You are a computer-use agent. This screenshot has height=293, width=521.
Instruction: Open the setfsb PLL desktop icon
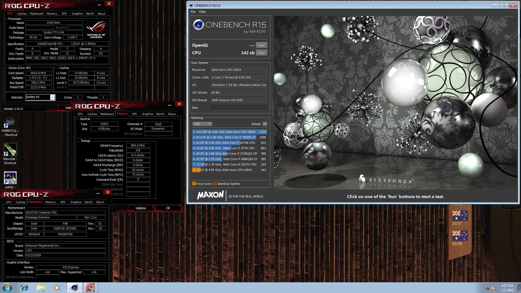point(10,180)
